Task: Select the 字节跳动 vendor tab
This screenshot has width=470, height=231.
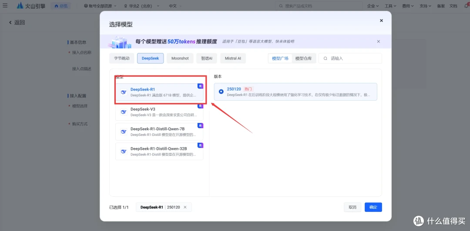Action: 121,58
